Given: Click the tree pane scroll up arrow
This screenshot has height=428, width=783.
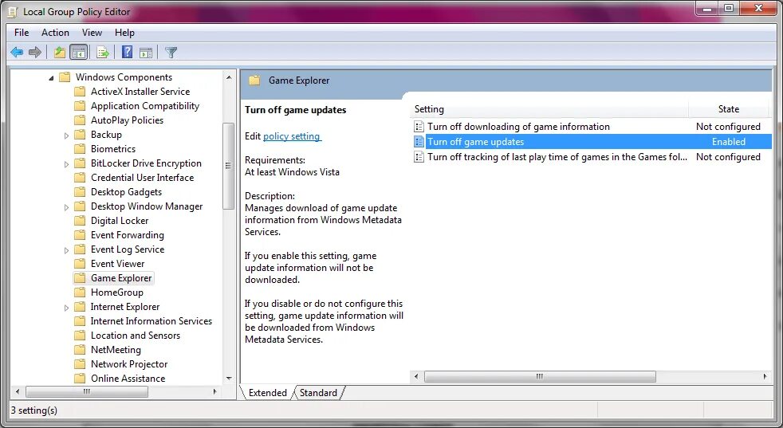Looking at the screenshot, I should (229, 77).
